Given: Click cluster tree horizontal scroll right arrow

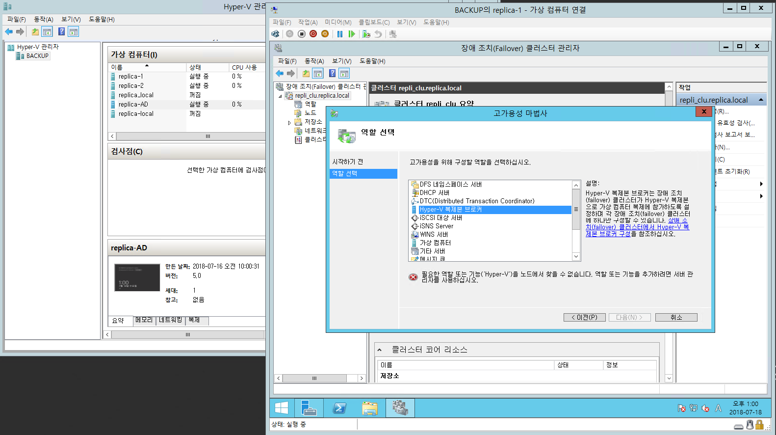Looking at the screenshot, I should pyautogui.click(x=362, y=378).
